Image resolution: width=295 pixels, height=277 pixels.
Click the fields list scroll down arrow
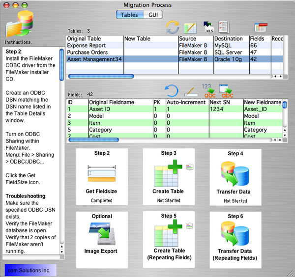pyautogui.click(x=285, y=135)
